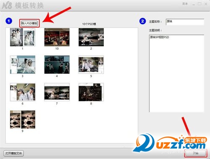Select PSD template thumbnail 1
Image resolution: width=210 pixels, height=159 pixels.
click(x=23, y=37)
